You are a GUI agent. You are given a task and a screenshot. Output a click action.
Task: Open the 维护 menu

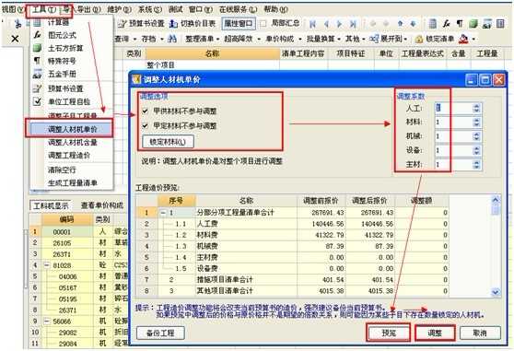click(120, 9)
